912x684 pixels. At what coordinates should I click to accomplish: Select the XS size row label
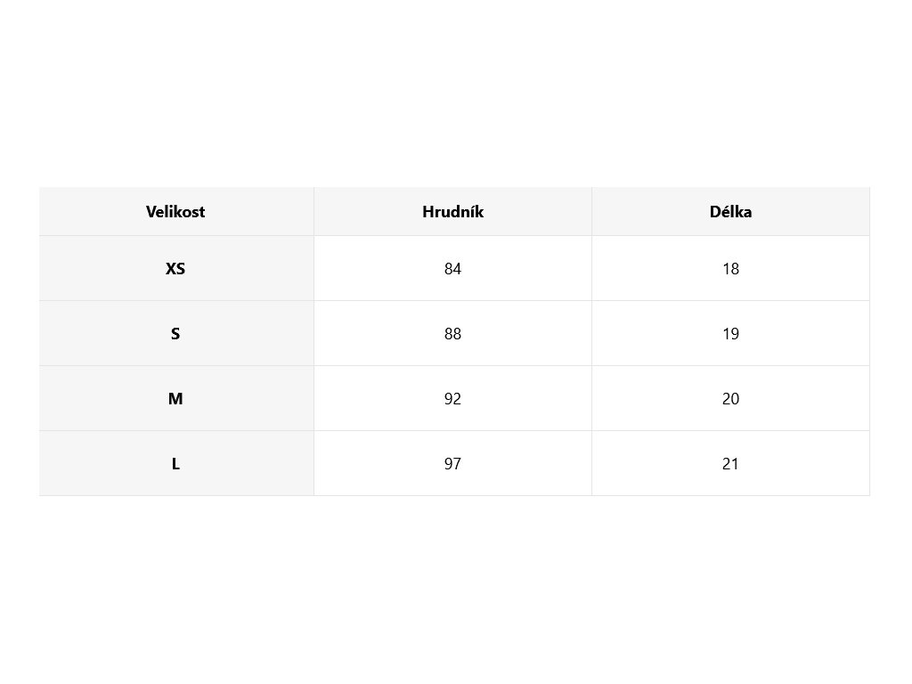pos(175,268)
